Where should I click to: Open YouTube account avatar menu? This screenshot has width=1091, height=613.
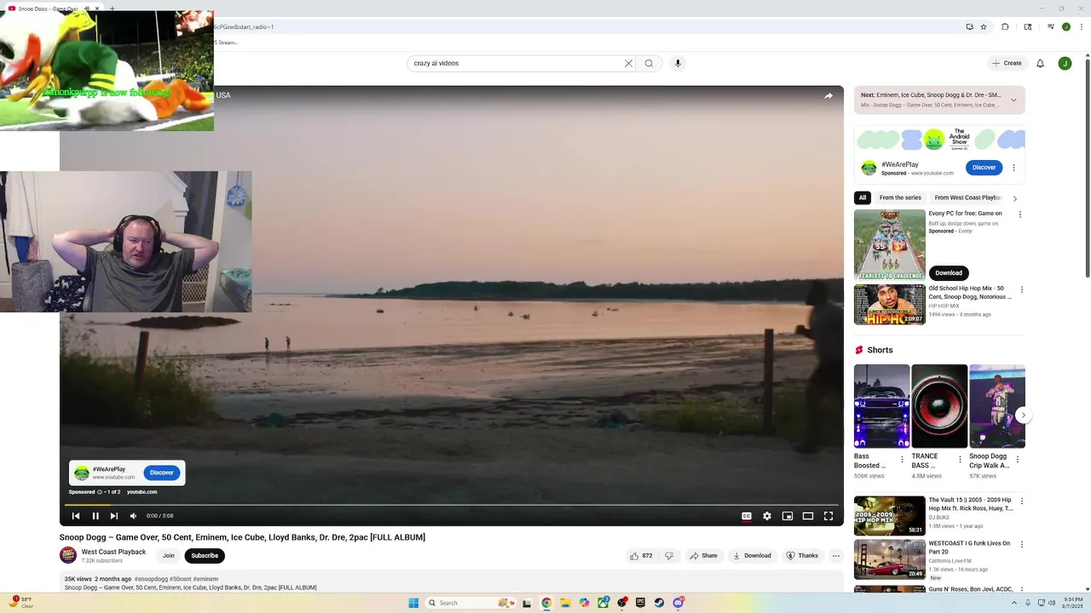point(1065,63)
